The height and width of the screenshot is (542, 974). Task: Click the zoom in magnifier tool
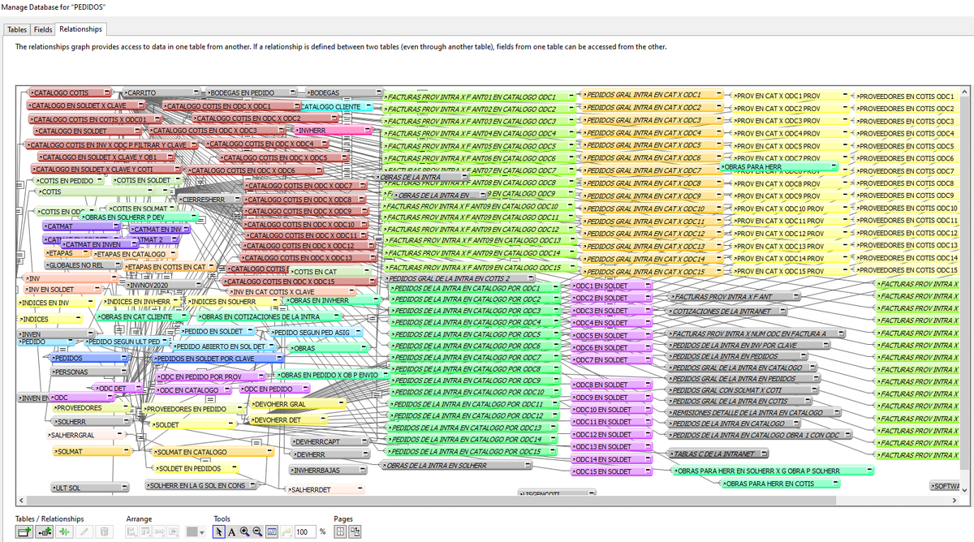[x=244, y=531]
